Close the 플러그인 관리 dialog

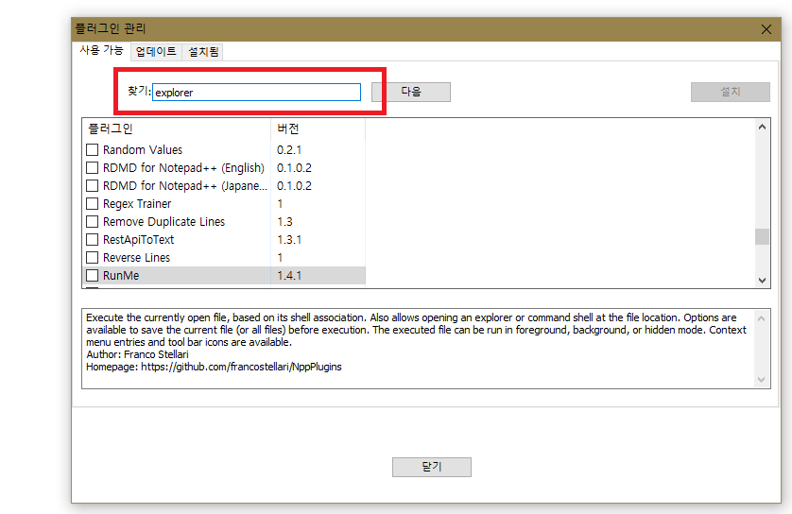coord(766,29)
